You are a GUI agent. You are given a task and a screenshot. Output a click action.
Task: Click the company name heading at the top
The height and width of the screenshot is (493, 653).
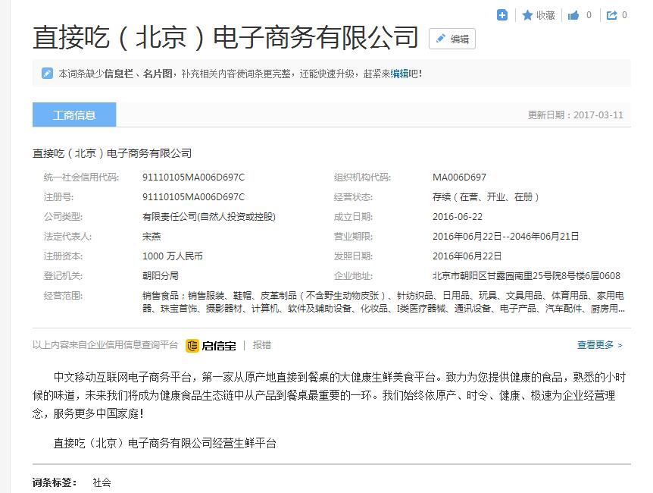click(224, 33)
